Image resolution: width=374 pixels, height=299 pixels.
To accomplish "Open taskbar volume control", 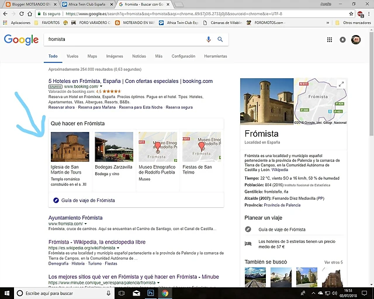I will coord(335,293).
